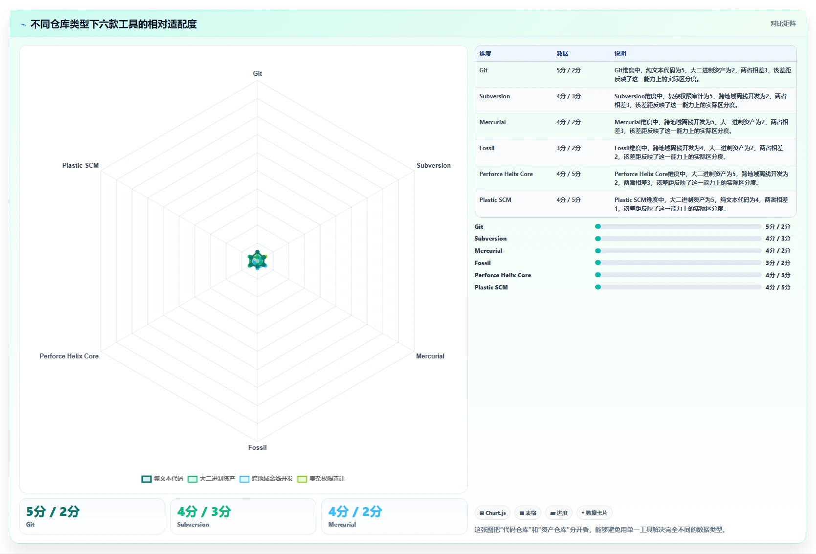The width and height of the screenshot is (816, 554).
Task: Click the Subversion维度中 description cell in table
Action: pos(703,100)
